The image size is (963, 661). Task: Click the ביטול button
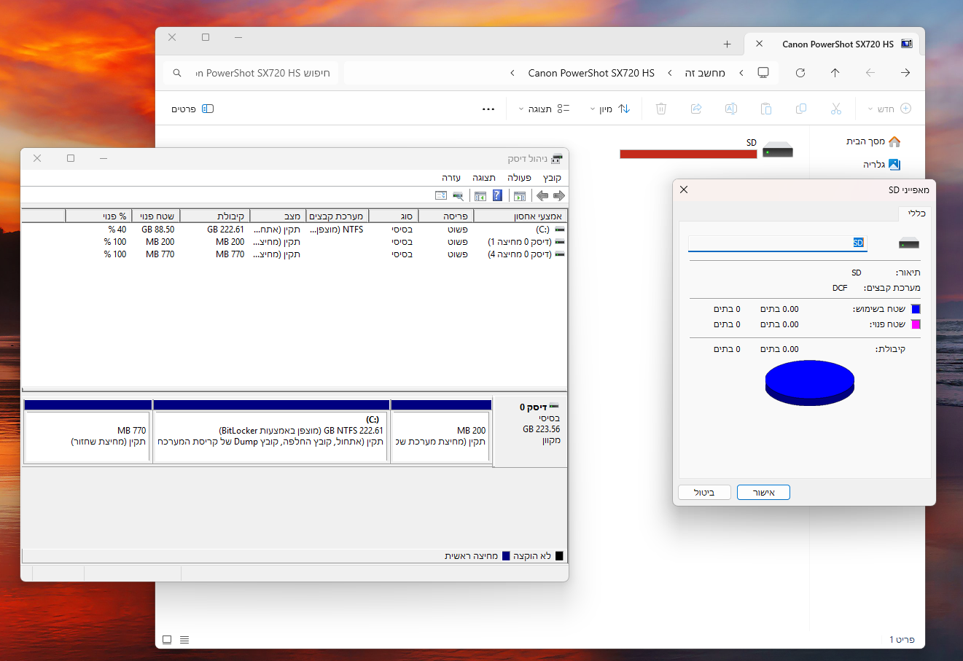[704, 493]
